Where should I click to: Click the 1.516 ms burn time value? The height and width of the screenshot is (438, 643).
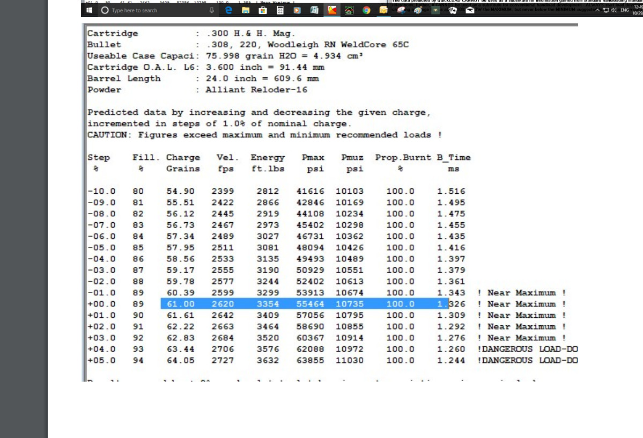pos(451,191)
